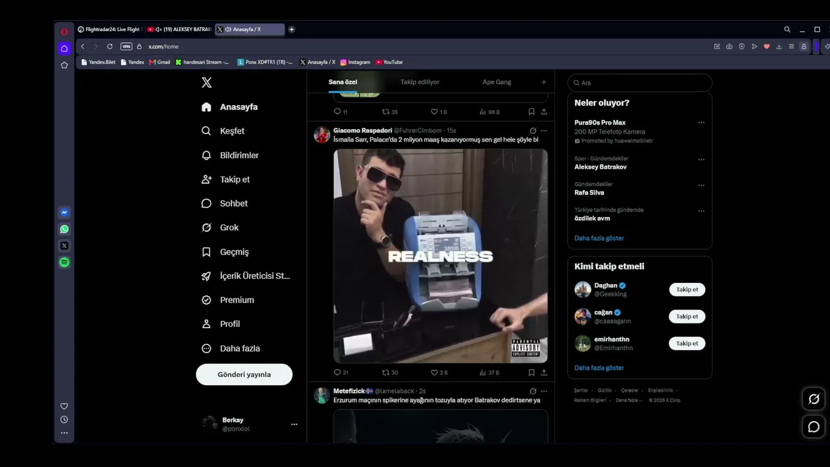This screenshot has height=467, width=830.
Task: Click the X logo above Anasayfa
Action: pos(206,82)
